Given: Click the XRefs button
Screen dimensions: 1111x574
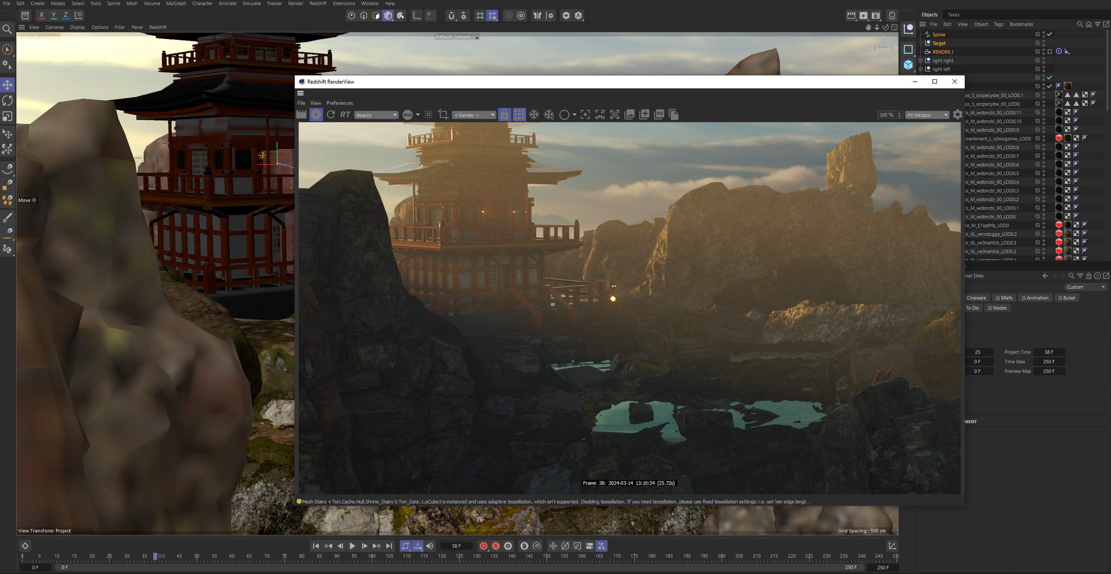Looking at the screenshot, I should [x=1004, y=298].
